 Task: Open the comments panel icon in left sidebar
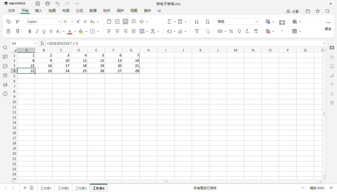5,57
